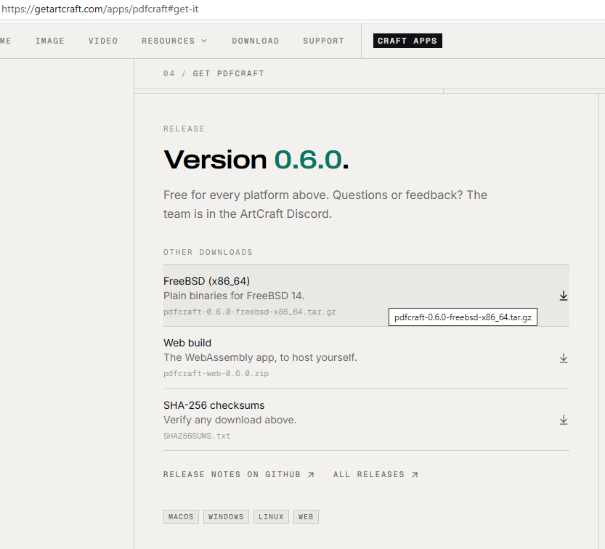Click the RELEASE label above the heading
605x549 pixels.
[184, 129]
